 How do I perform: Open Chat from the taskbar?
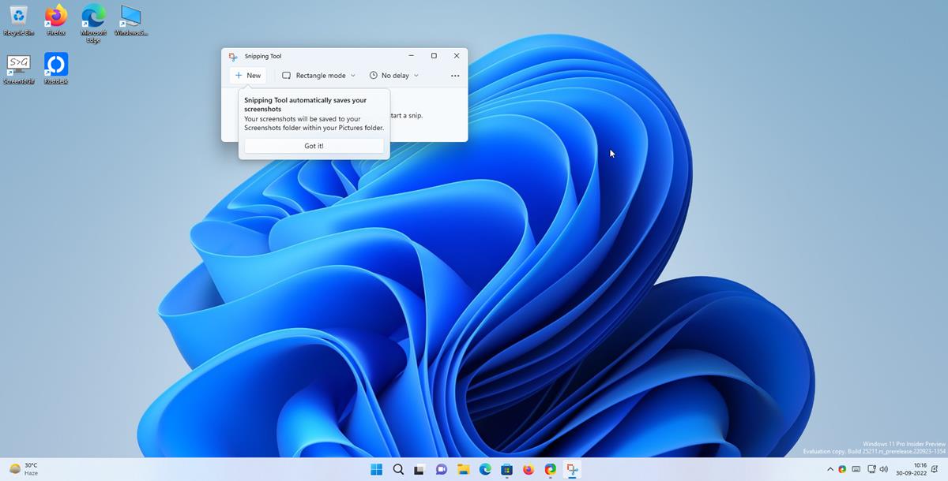[x=442, y=469]
